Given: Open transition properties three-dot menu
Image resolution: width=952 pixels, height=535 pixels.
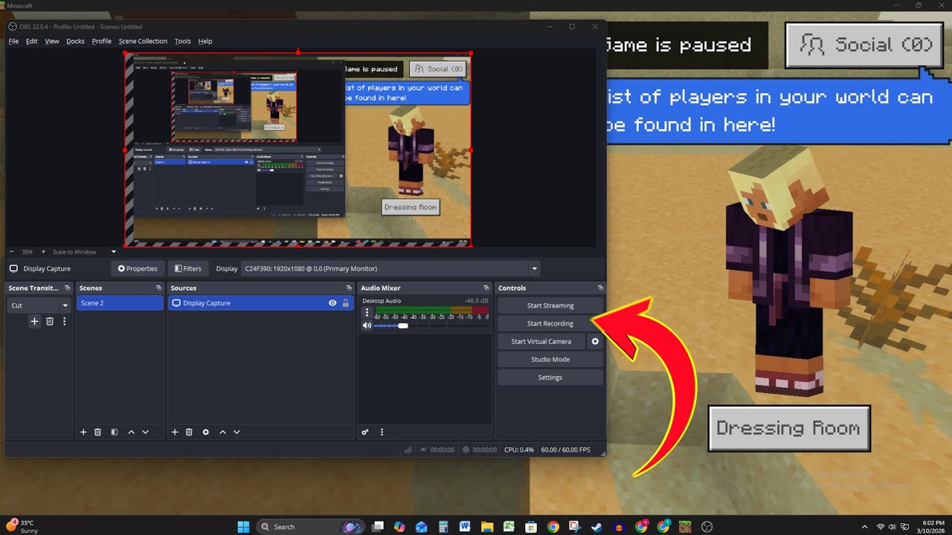Looking at the screenshot, I should coord(65,321).
